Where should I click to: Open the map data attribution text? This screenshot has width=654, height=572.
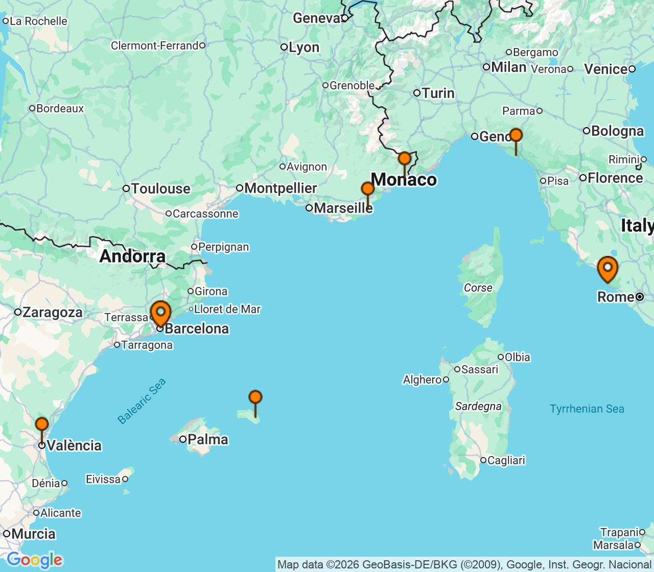pyautogui.click(x=464, y=564)
